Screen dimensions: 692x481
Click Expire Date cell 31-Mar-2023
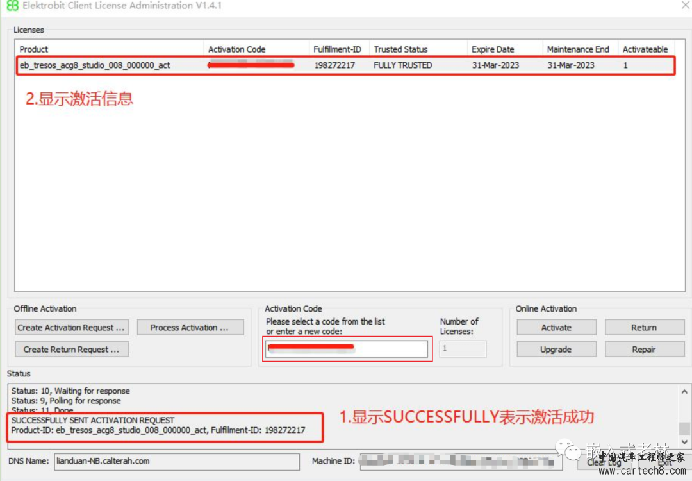coord(495,65)
